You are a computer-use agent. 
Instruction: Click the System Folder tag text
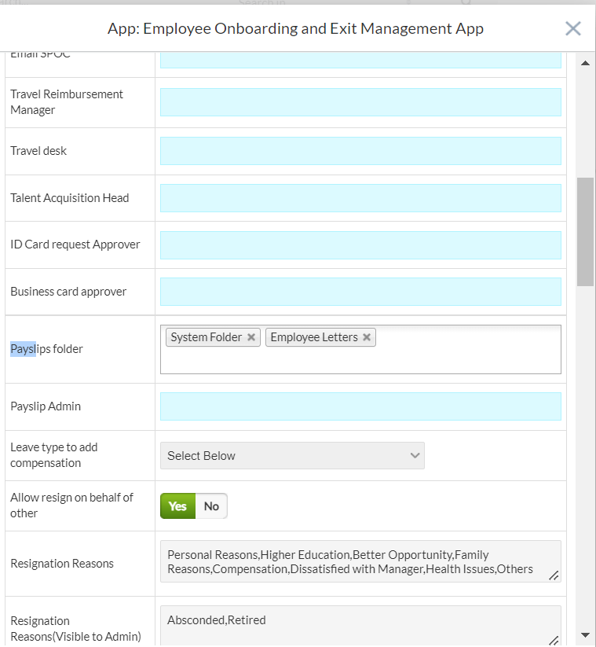206,337
